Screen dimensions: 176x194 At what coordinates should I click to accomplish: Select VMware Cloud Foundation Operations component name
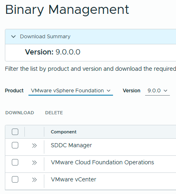pos(102,162)
